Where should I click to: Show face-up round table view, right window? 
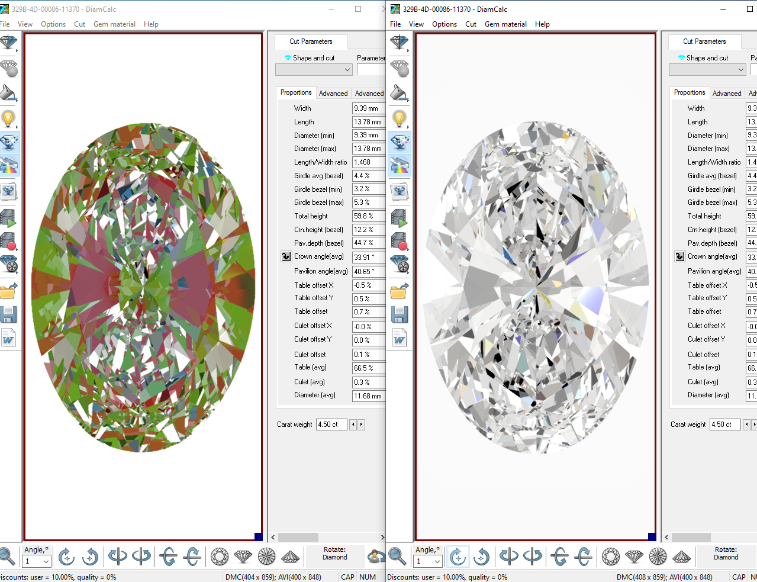click(611, 557)
